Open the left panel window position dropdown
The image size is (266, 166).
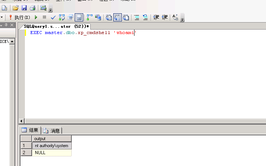pyautogui.click(x=1, y=25)
